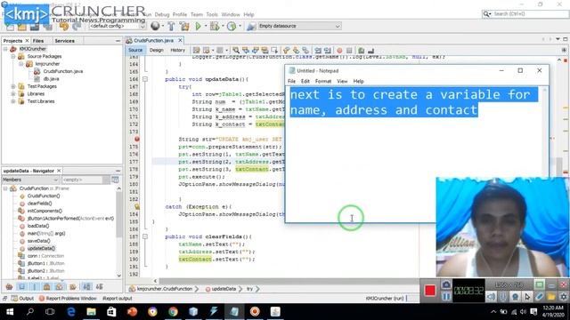Click the green Run Project arrow

pyautogui.click(x=198, y=26)
